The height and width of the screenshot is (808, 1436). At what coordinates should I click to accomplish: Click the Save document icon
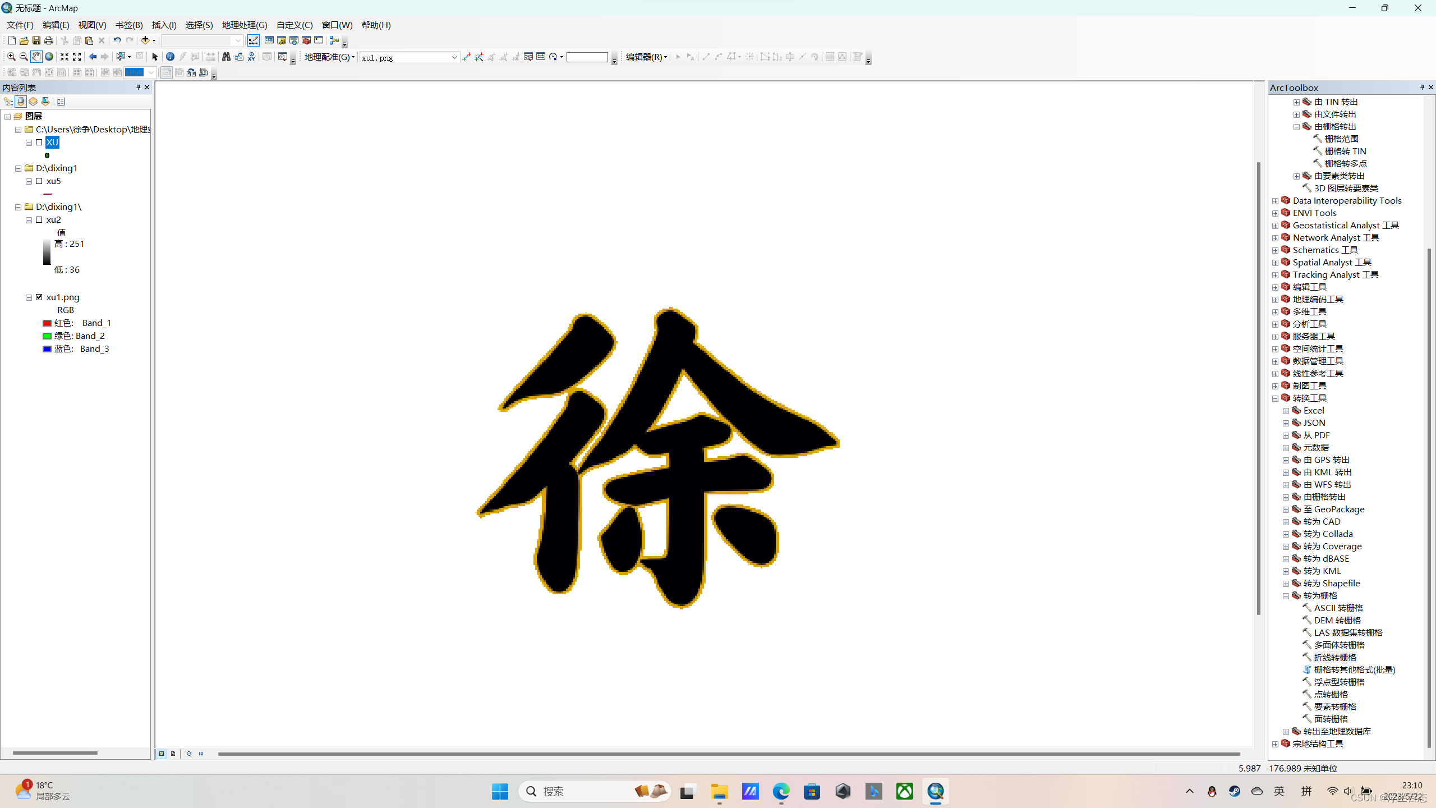click(x=36, y=40)
